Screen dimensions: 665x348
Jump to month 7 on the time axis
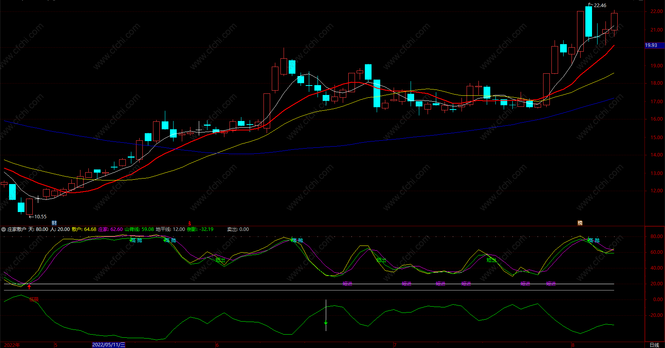coord(395,345)
